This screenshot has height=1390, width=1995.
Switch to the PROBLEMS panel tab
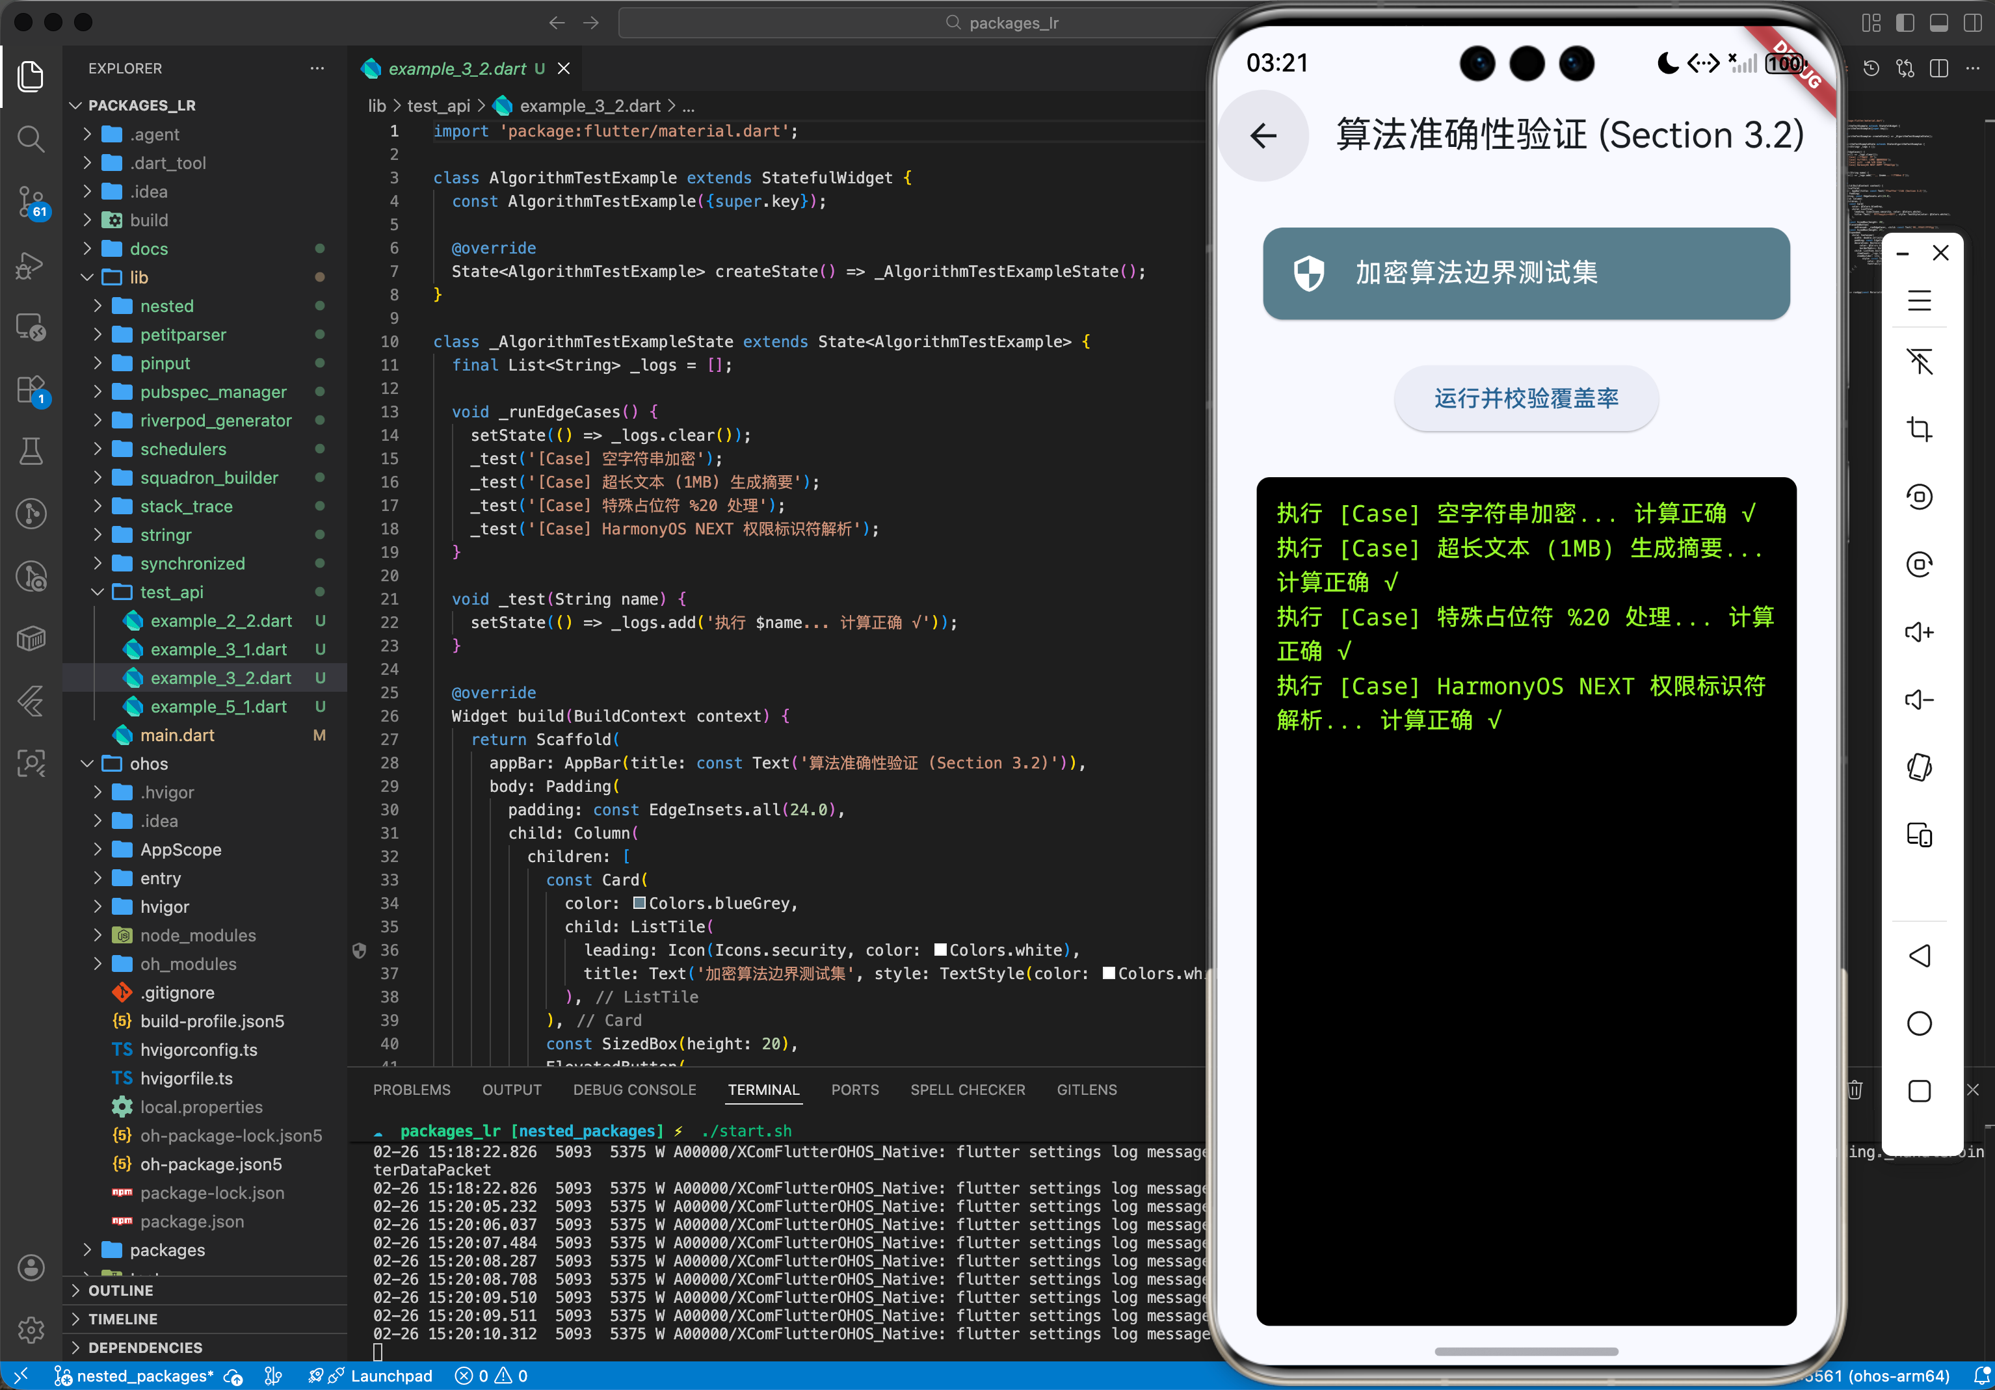click(x=412, y=1090)
